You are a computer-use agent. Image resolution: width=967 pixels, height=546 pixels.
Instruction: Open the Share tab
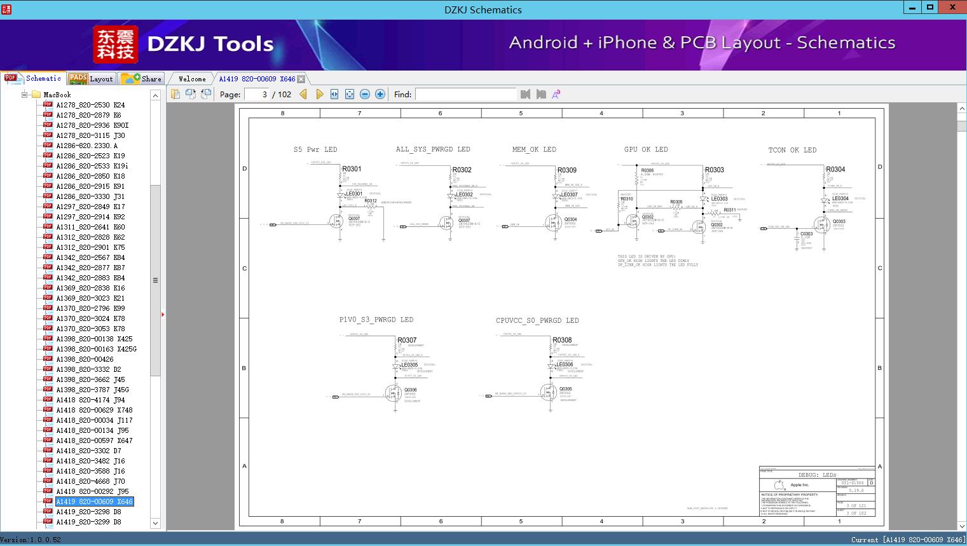pos(142,79)
